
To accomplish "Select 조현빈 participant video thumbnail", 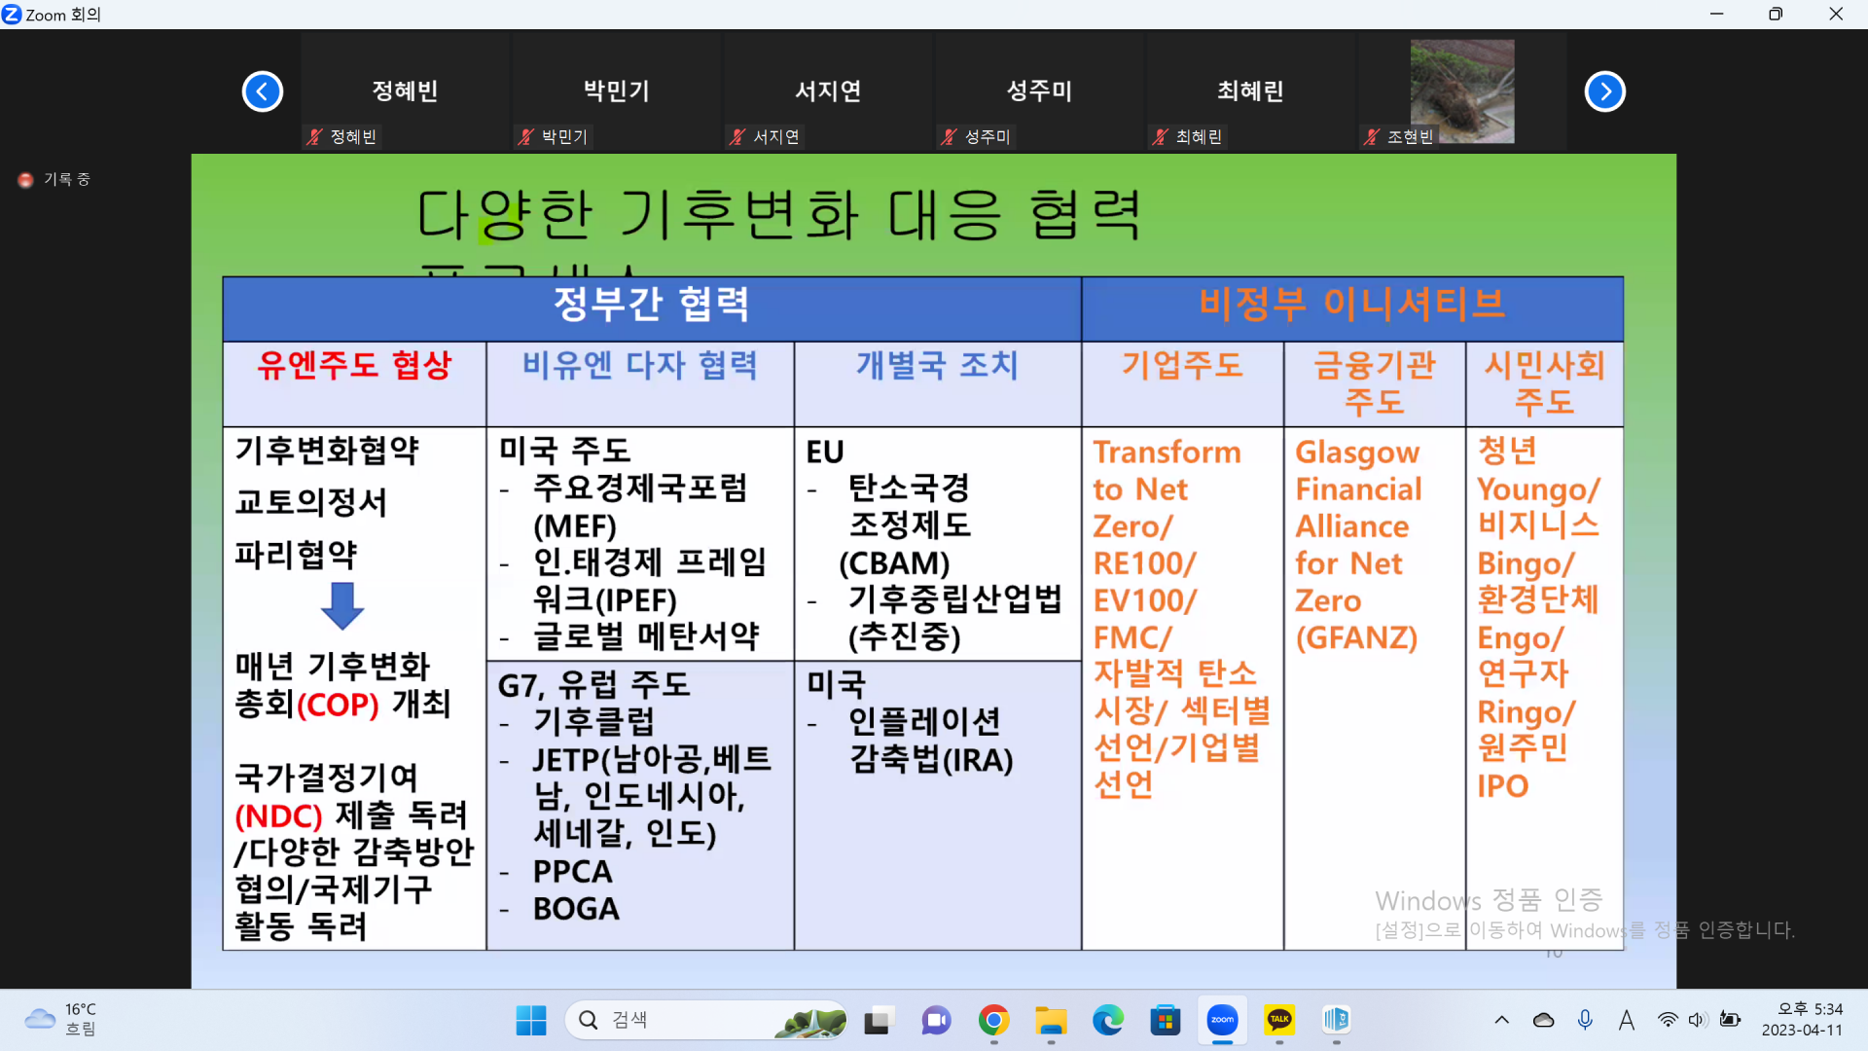I will pos(1462,91).
